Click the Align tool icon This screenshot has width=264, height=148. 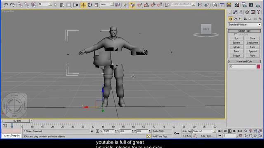point(207,5)
